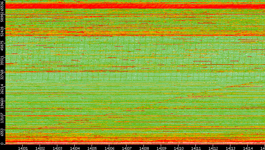Screen dimensions: 265x150
Task: Click the 14:10 time axis label
Action: click(x=178, y=148)
